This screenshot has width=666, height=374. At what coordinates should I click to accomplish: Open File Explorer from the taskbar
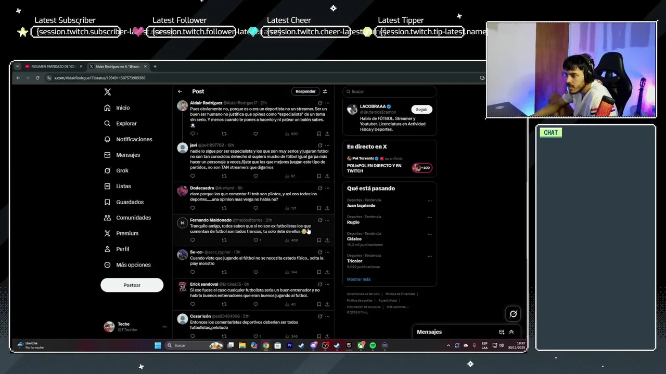click(242, 345)
